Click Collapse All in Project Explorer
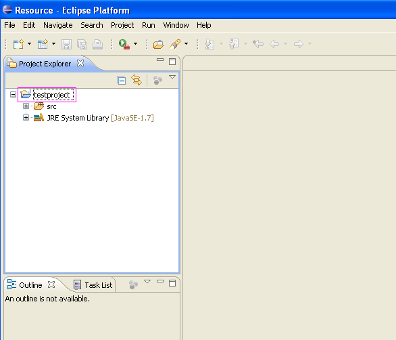 [x=122, y=80]
